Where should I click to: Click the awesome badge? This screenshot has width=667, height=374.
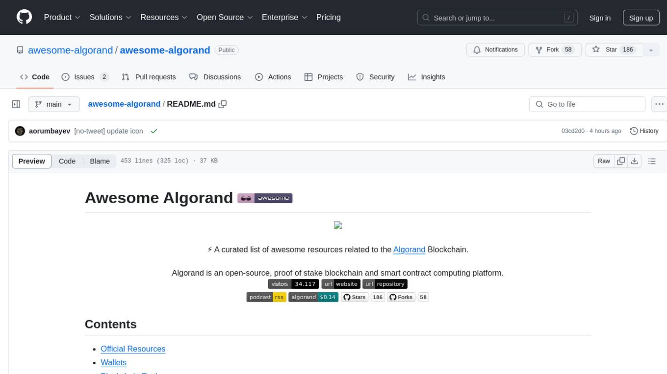click(265, 198)
